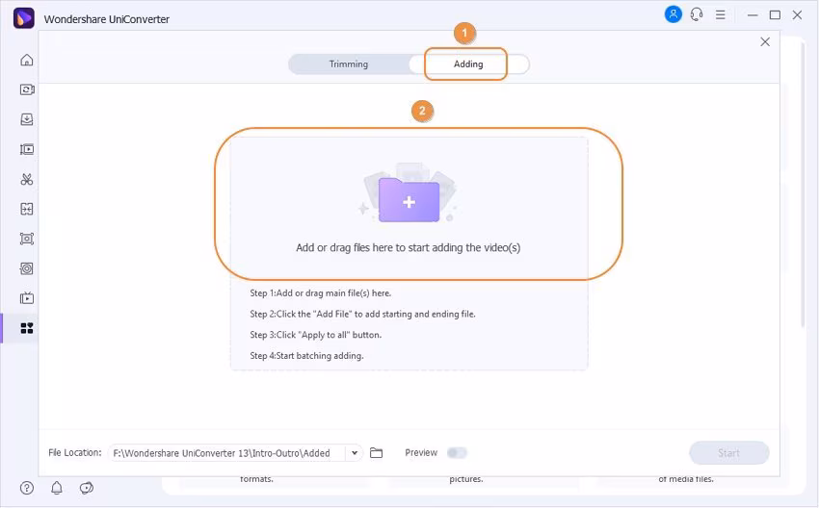Click the purple add-folder icon

pos(409,200)
